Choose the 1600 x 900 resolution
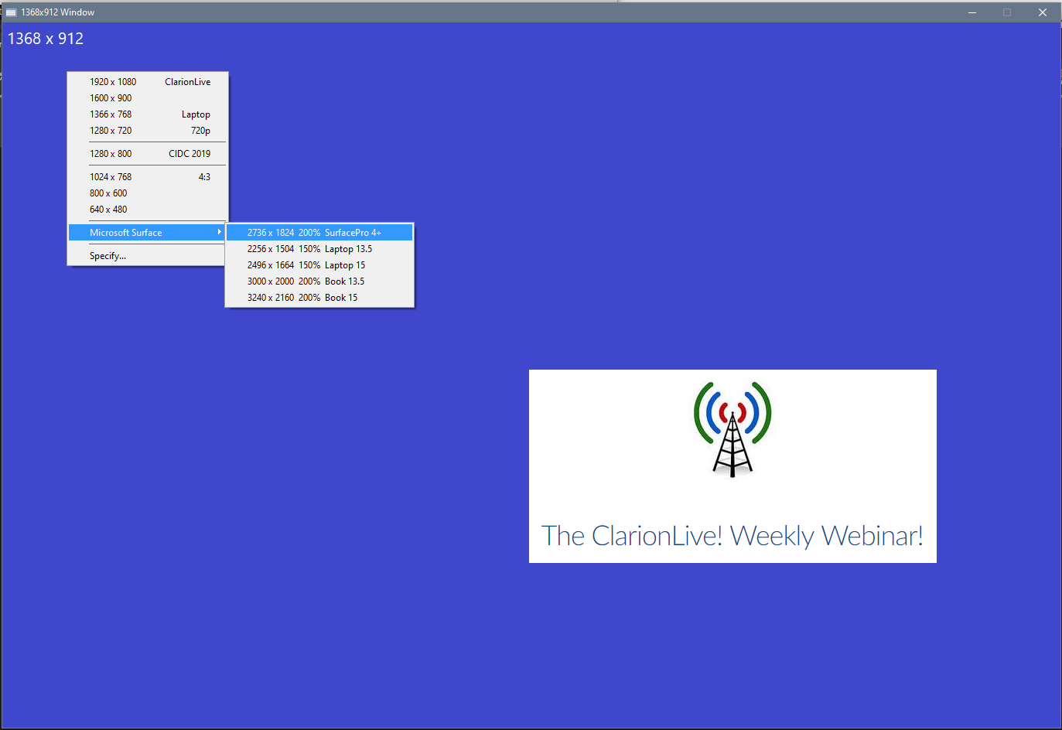This screenshot has height=730, width=1062. (149, 98)
